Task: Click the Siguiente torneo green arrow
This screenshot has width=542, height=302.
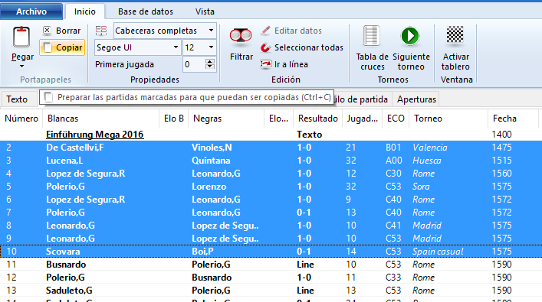Action: click(410, 36)
